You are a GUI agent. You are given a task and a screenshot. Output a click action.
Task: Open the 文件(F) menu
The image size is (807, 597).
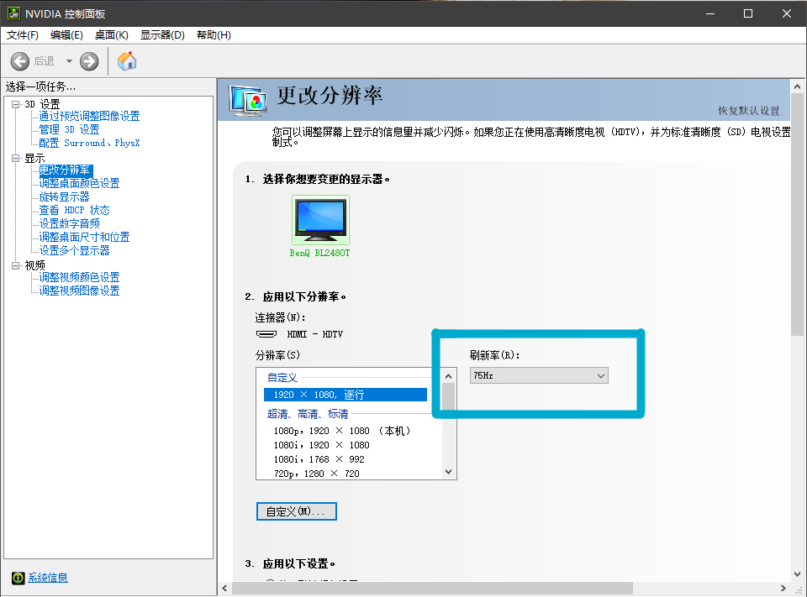point(21,34)
